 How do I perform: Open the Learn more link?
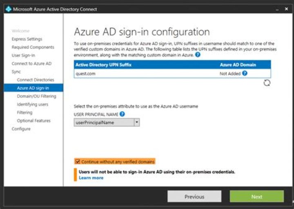coord(91,178)
